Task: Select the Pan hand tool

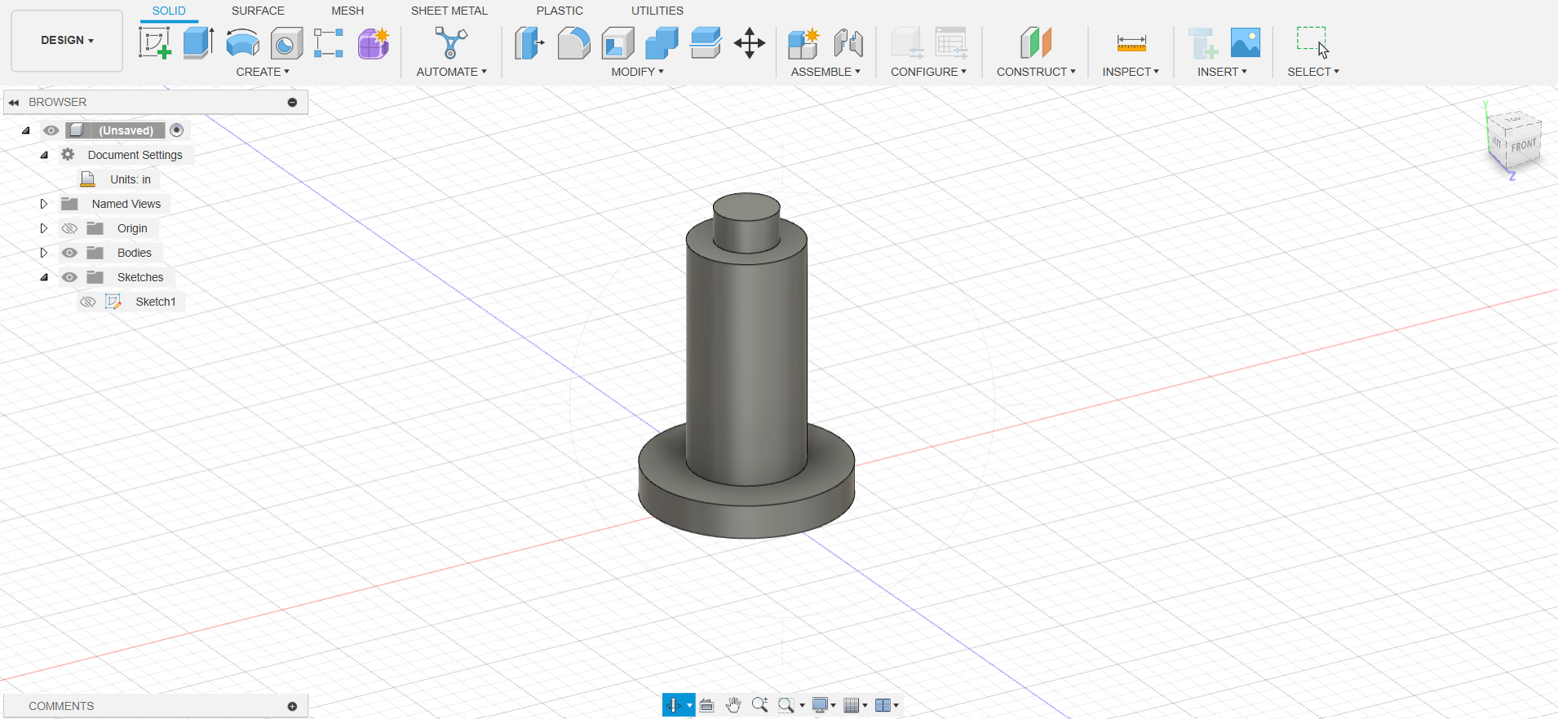Action: [733, 705]
